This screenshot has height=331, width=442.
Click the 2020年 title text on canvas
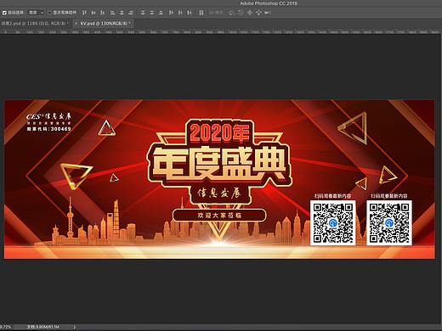tap(219, 132)
